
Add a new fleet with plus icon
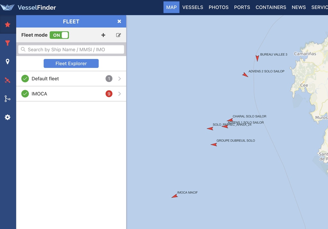(x=103, y=35)
